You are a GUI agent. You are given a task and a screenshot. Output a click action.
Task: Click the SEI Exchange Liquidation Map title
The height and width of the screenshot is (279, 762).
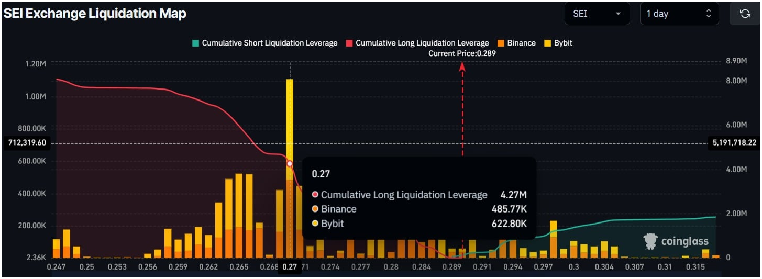(x=95, y=14)
